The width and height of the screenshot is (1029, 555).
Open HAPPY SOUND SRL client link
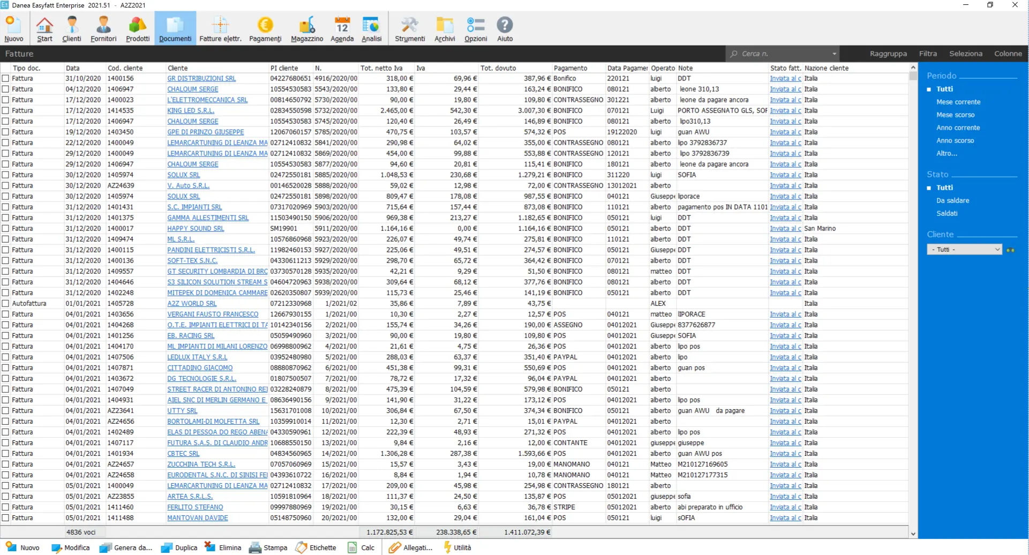point(196,228)
